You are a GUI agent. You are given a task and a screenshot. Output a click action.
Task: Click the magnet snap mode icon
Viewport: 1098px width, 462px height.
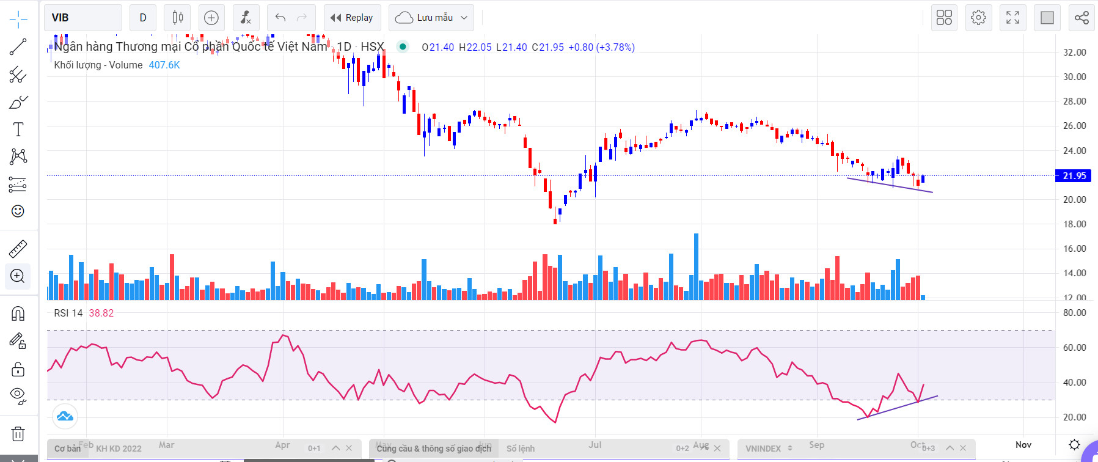click(x=18, y=313)
